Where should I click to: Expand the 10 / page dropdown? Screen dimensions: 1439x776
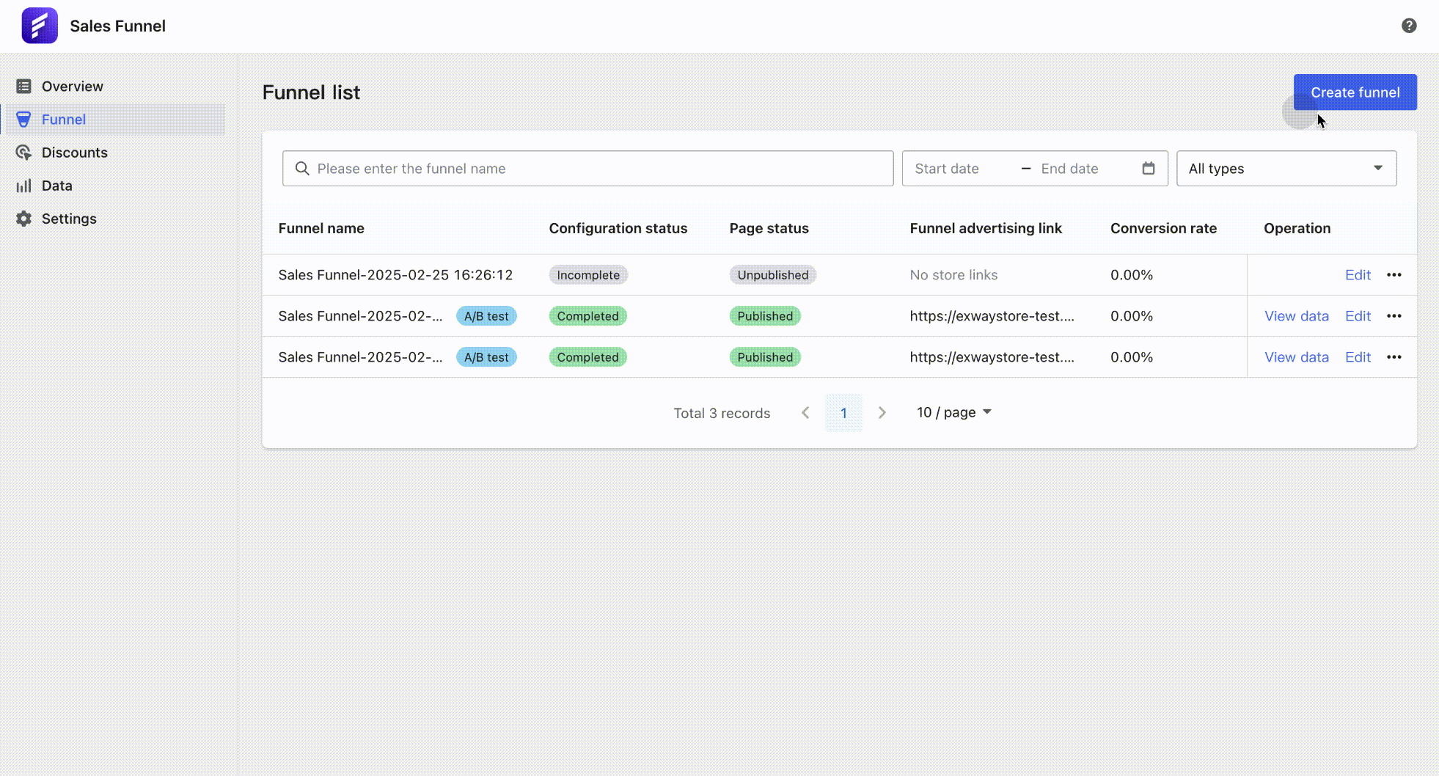(954, 413)
